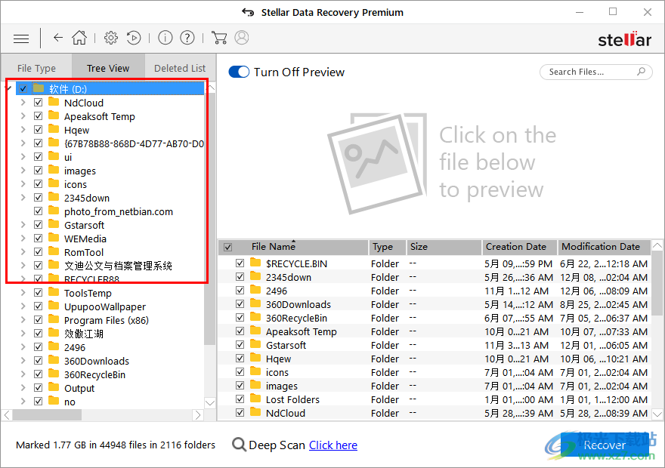Expand the no folder tree node
Viewport: 665px width, 468px height.
pyautogui.click(x=23, y=401)
